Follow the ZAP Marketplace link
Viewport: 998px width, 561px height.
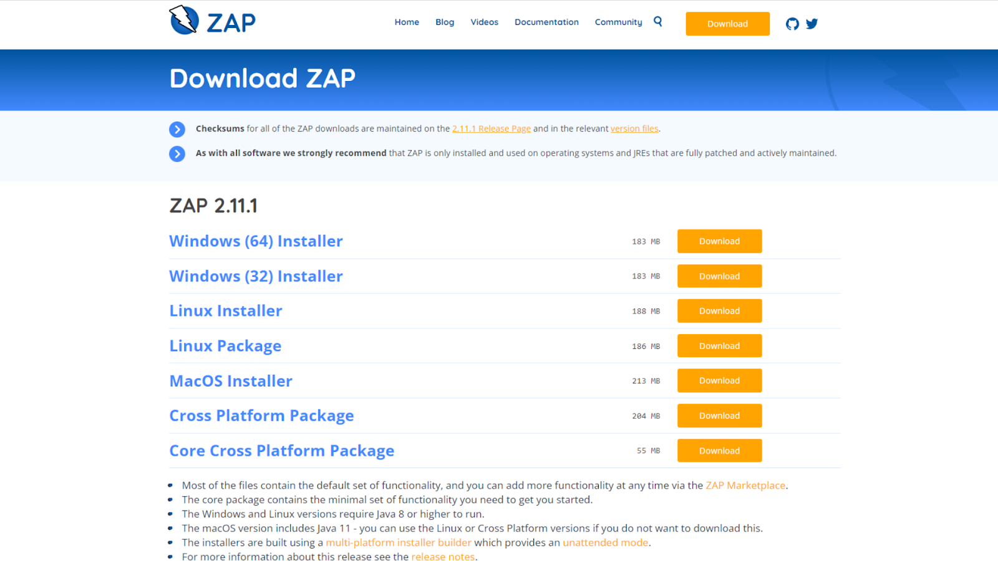pos(745,486)
